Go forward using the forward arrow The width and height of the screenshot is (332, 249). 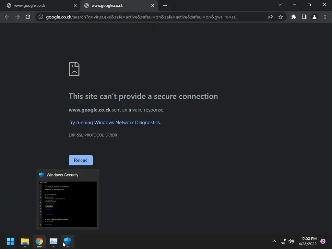click(18, 17)
